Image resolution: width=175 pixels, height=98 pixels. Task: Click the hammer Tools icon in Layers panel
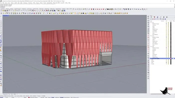point(164,19)
